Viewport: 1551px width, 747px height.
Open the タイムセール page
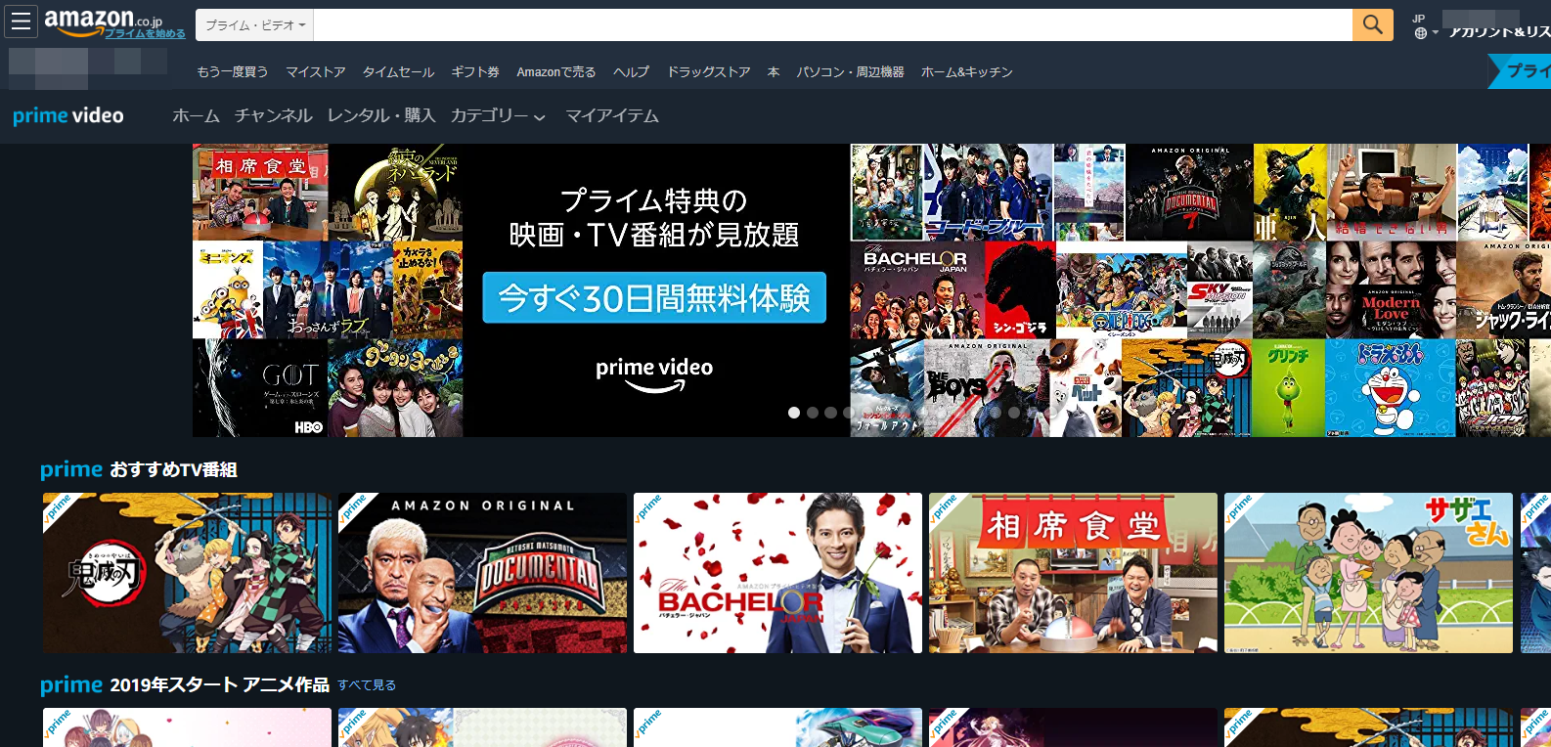398,71
